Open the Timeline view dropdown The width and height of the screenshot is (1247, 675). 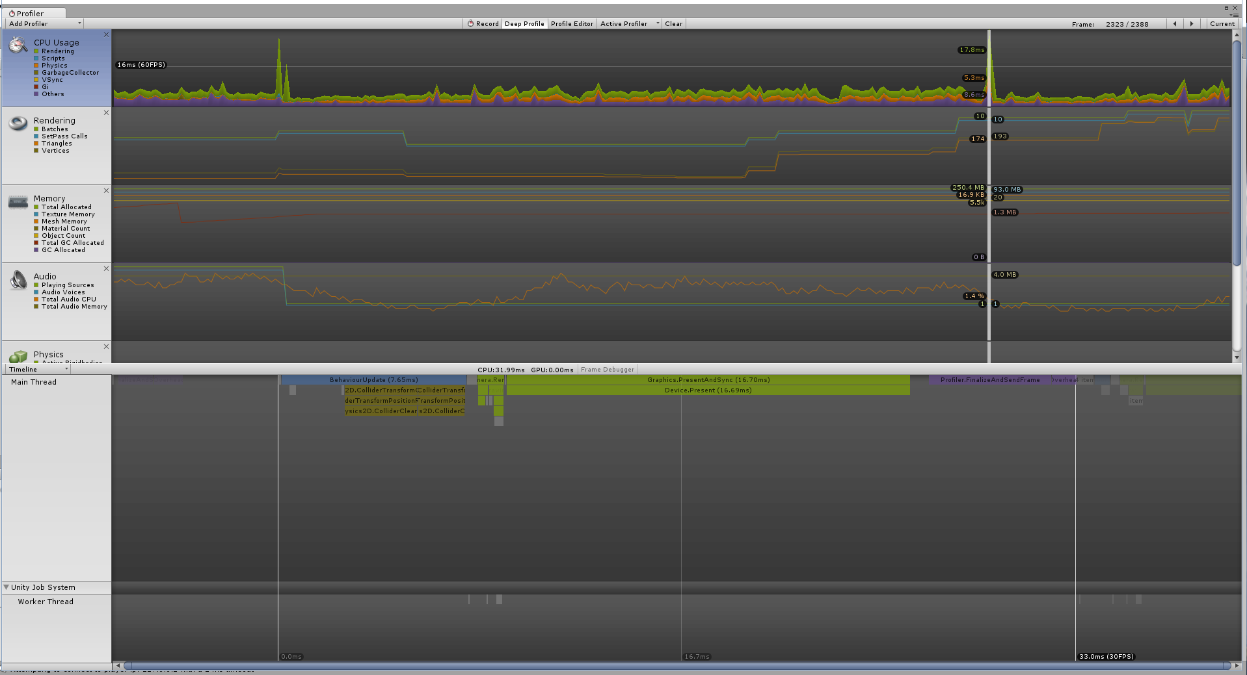(38, 369)
